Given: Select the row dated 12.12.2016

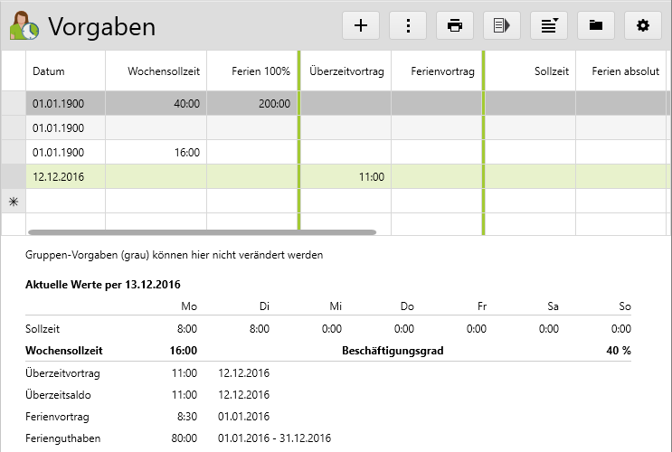Looking at the screenshot, I should [58, 177].
